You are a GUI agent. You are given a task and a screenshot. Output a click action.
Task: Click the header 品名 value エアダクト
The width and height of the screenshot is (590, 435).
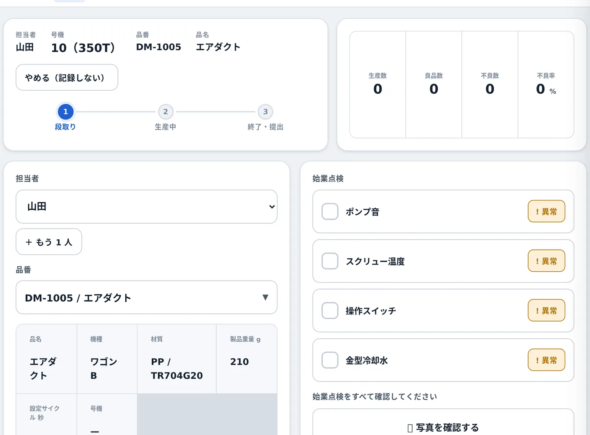coord(218,47)
